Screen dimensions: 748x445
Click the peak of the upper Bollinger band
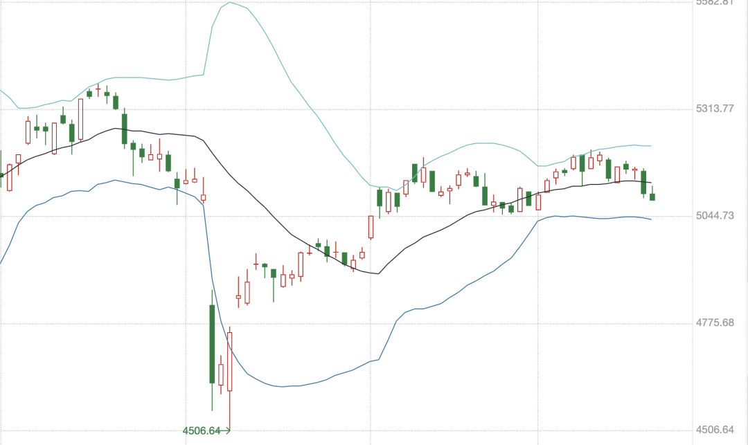(229, 3)
